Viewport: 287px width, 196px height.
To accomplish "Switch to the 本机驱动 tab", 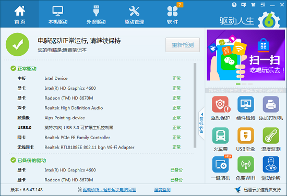I will click(58, 14).
